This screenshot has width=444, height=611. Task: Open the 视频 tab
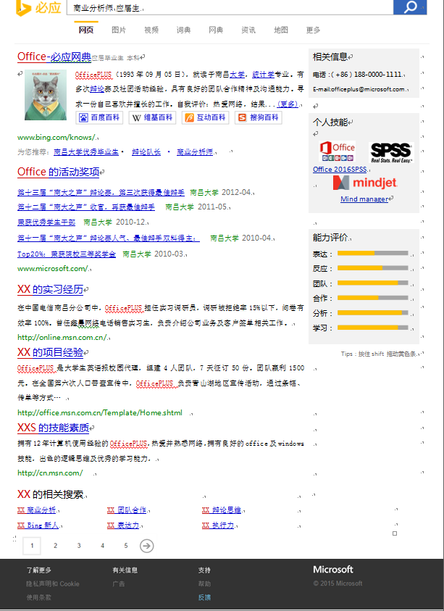pyautogui.click(x=151, y=30)
